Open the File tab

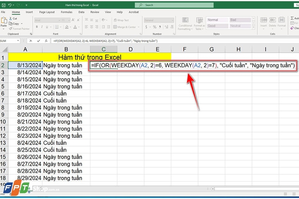[x=3, y=12]
